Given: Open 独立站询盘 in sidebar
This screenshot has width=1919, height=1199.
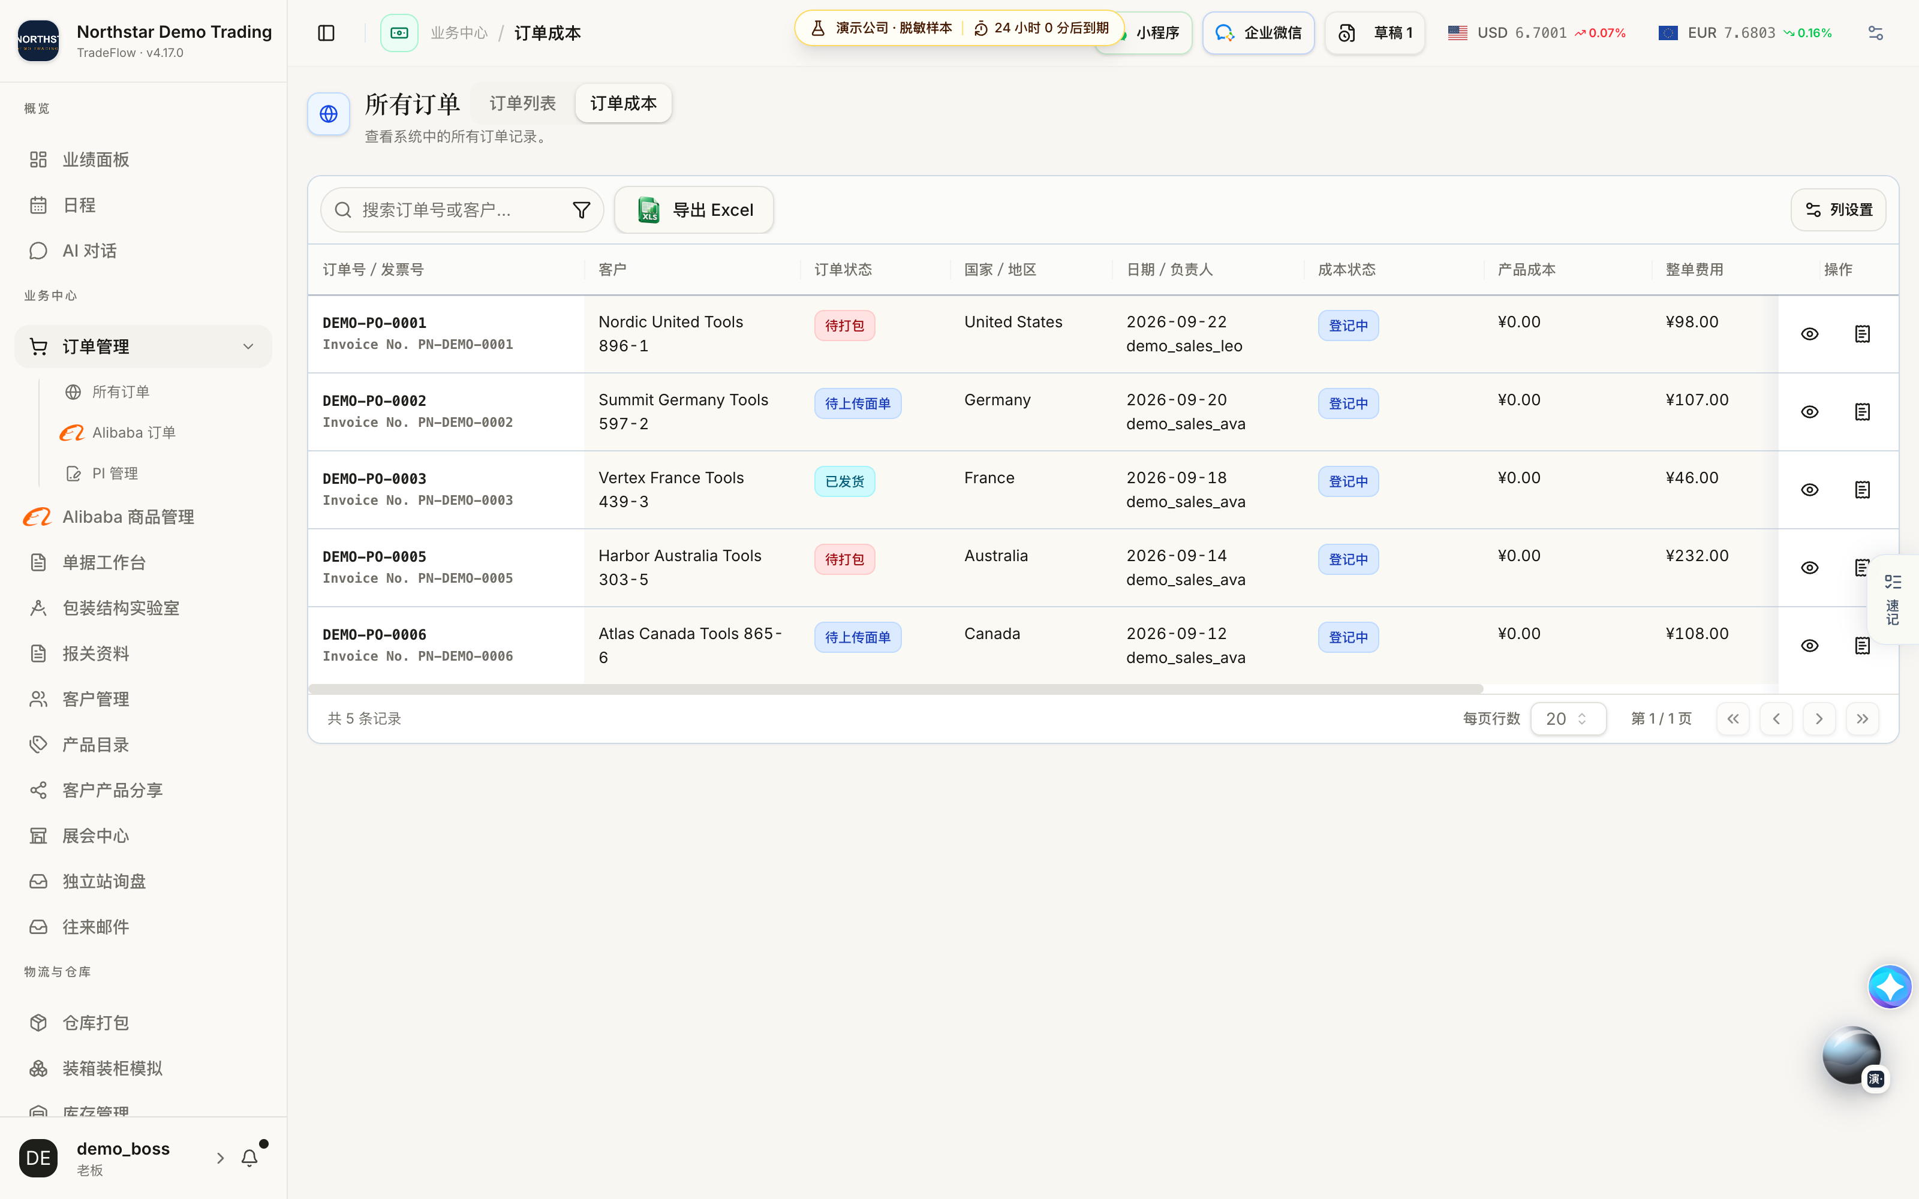Looking at the screenshot, I should click(143, 882).
